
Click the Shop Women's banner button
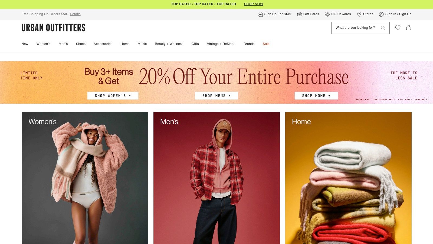click(x=113, y=96)
